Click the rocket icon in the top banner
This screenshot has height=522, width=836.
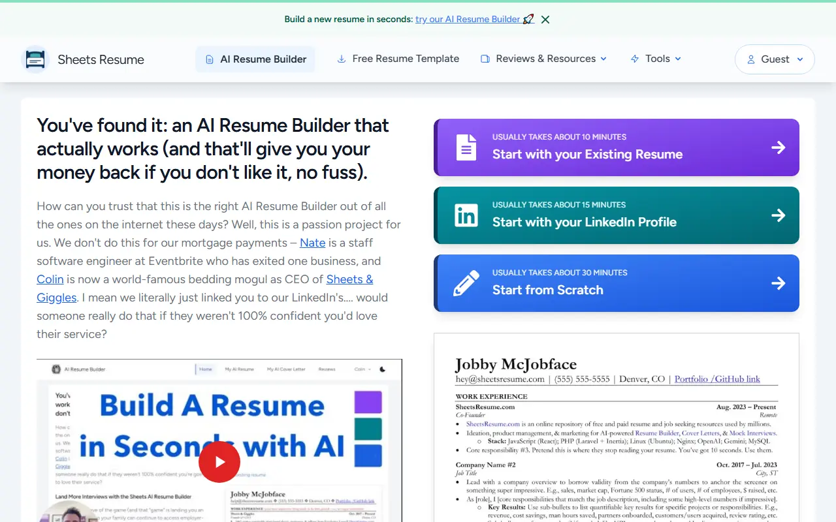click(x=528, y=19)
